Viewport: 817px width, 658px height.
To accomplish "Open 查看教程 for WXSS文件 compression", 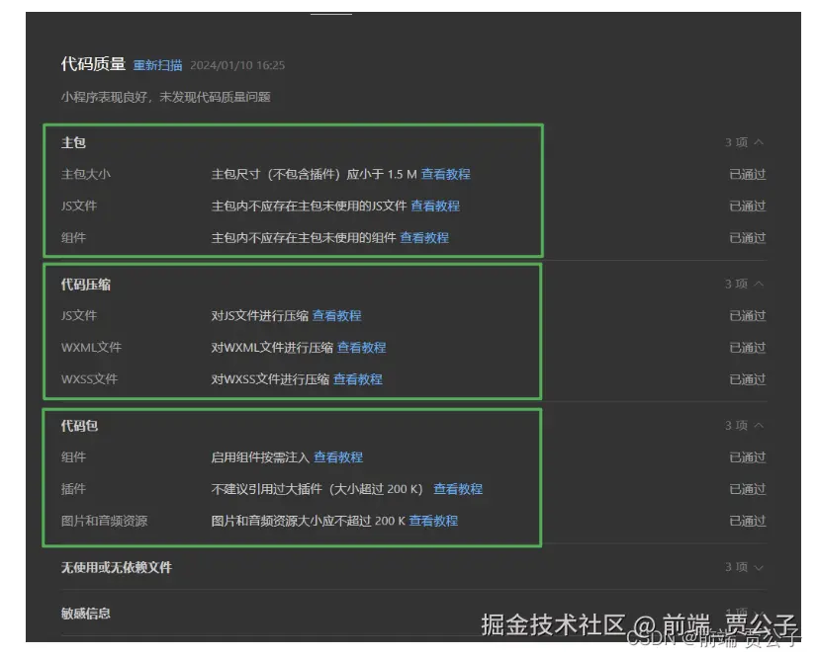I will 356,378.
